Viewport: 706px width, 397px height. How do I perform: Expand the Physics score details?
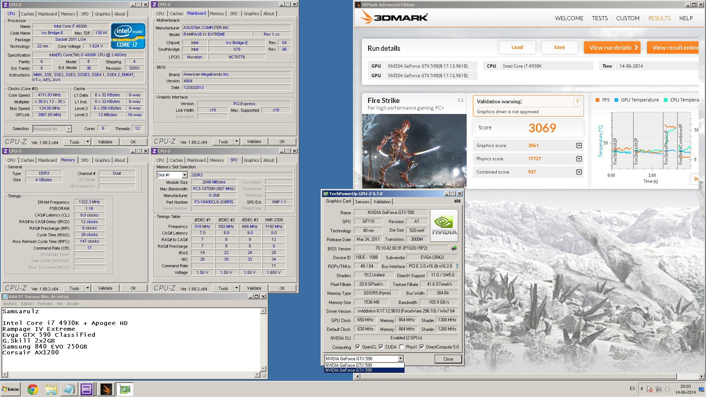coord(579,159)
